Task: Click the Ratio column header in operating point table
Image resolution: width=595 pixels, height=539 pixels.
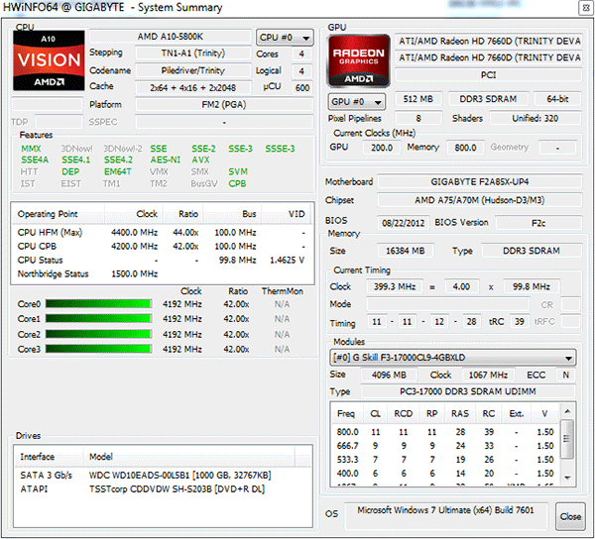Action: [x=182, y=214]
